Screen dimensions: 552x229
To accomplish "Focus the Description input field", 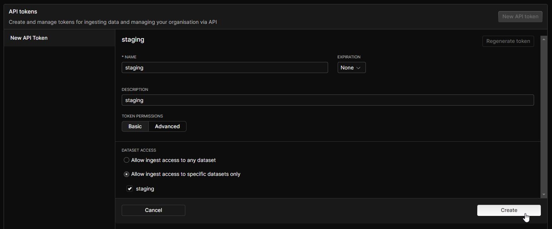I will coord(327,100).
